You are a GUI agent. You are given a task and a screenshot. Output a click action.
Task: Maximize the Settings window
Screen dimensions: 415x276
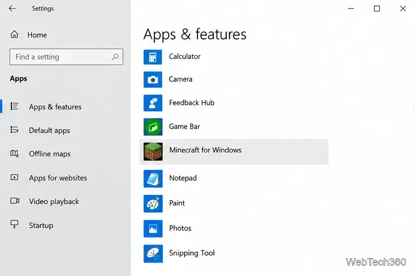click(377, 9)
